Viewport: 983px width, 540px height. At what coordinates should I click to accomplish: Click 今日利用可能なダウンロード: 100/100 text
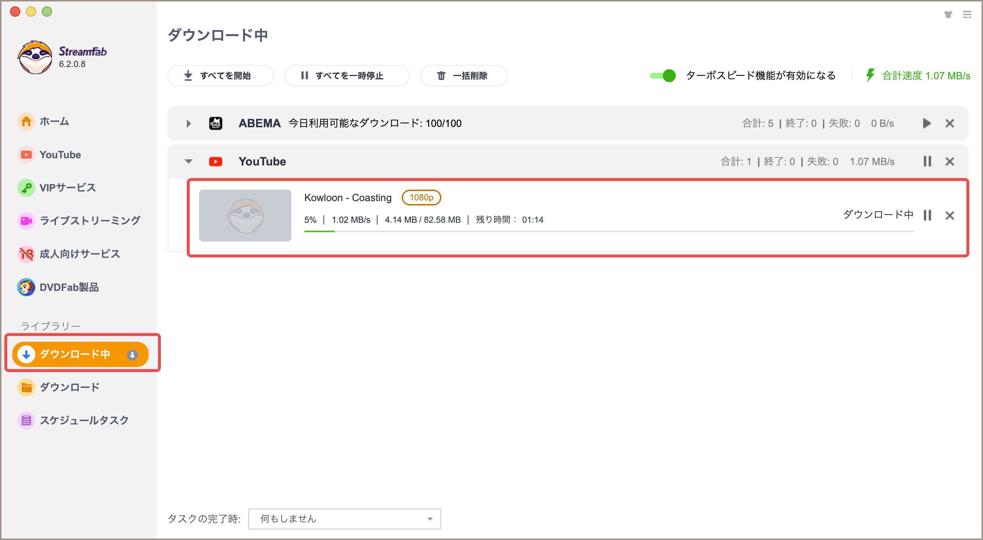(x=375, y=123)
